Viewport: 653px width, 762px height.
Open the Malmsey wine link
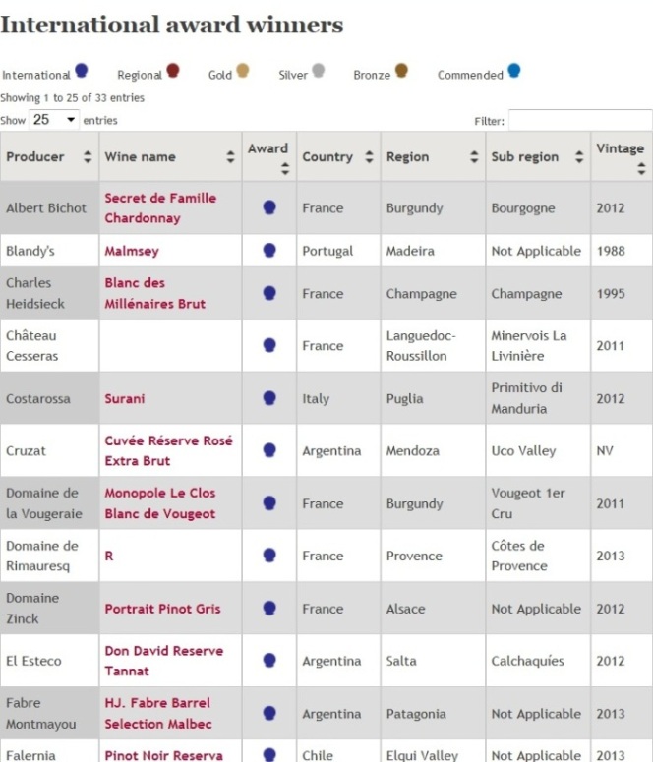(x=132, y=251)
